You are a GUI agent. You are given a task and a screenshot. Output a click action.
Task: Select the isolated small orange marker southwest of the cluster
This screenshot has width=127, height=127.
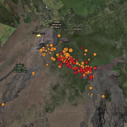pos(47,65)
